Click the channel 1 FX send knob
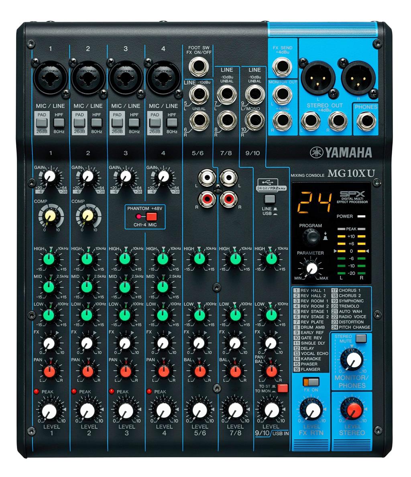Viewport: 411px width, 477px height. (49, 343)
